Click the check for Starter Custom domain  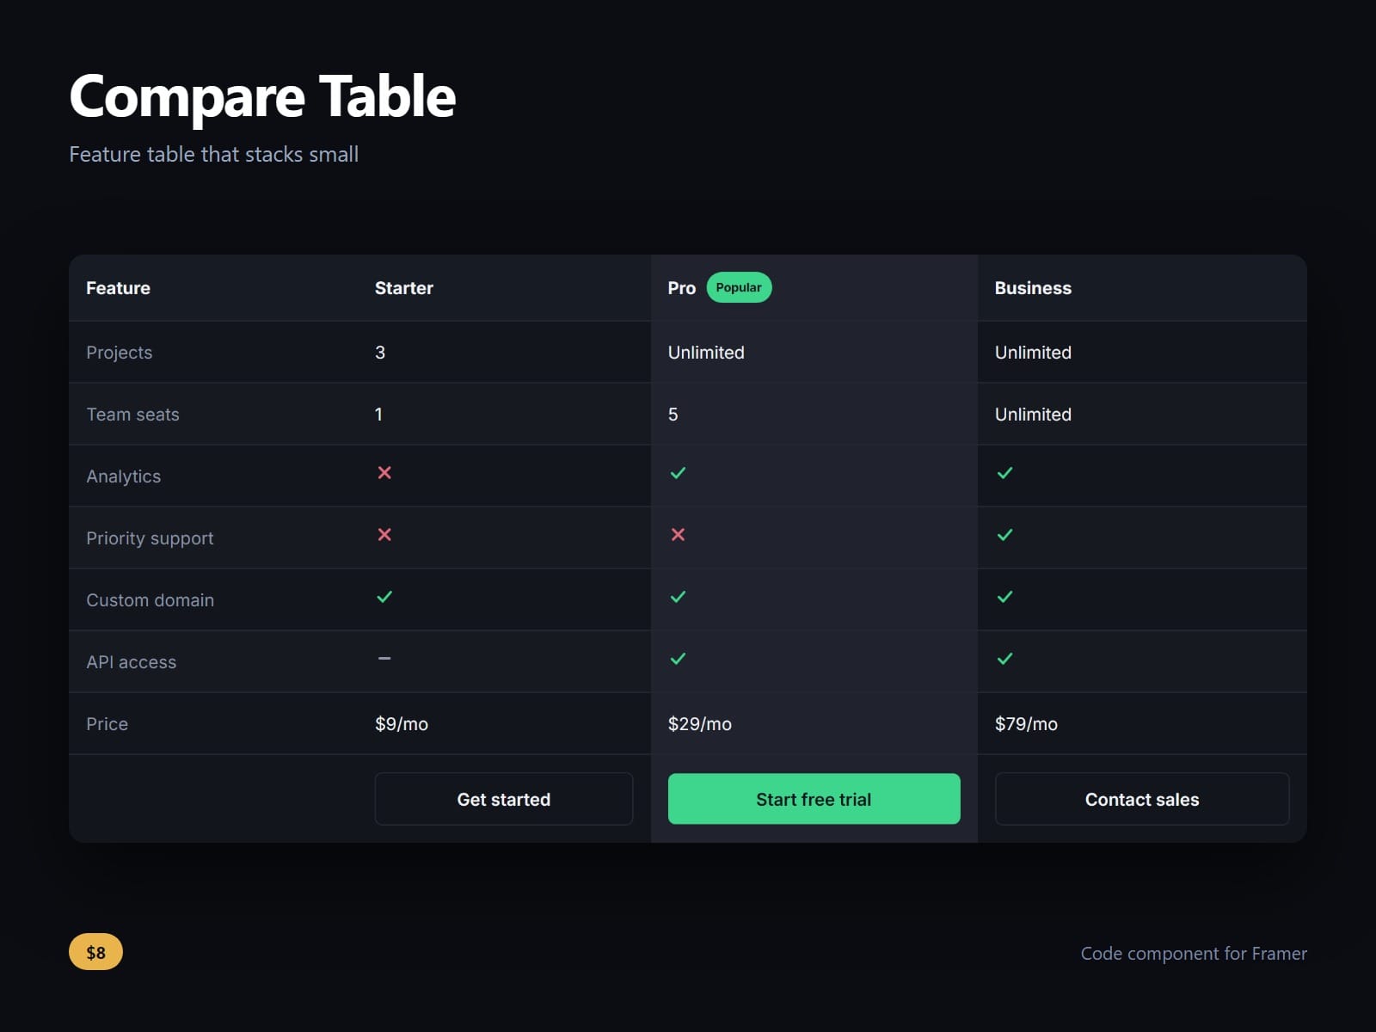click(x=384, y=597)
